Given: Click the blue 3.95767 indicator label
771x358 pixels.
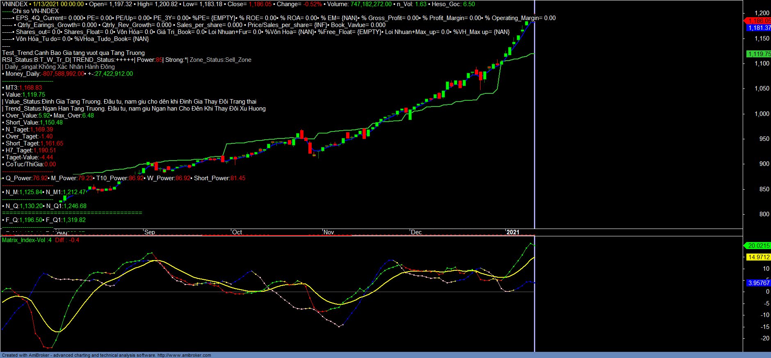Looking at the screenshot, I should (x=758, y=283).
